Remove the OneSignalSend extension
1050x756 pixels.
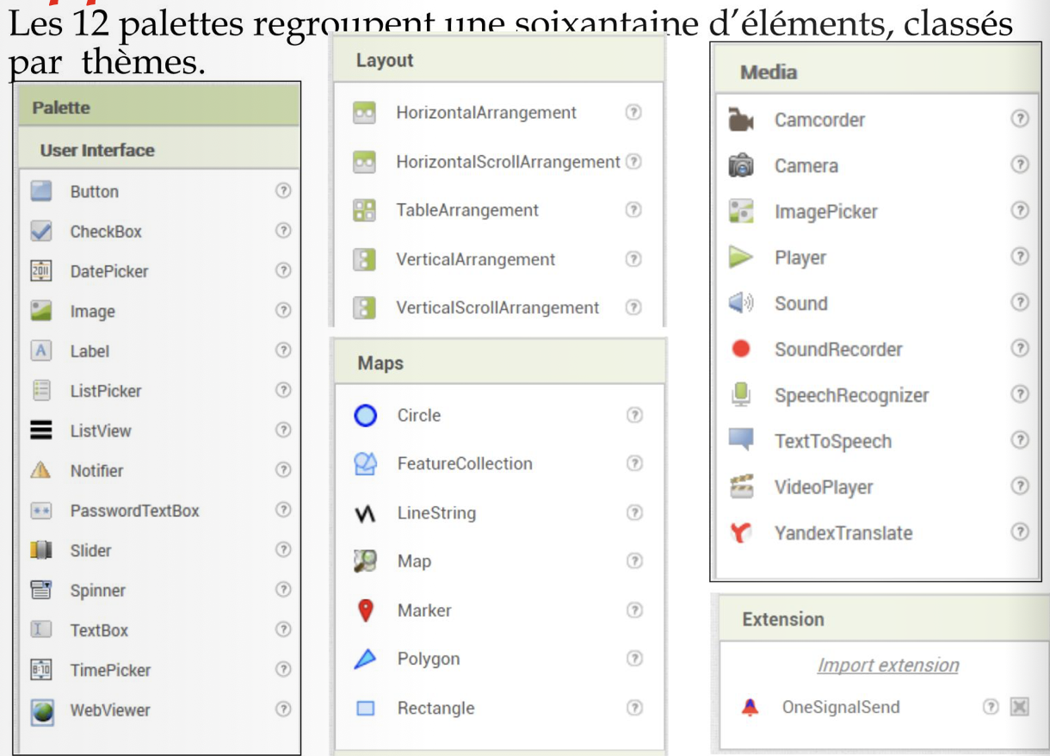pos(1020,707)
